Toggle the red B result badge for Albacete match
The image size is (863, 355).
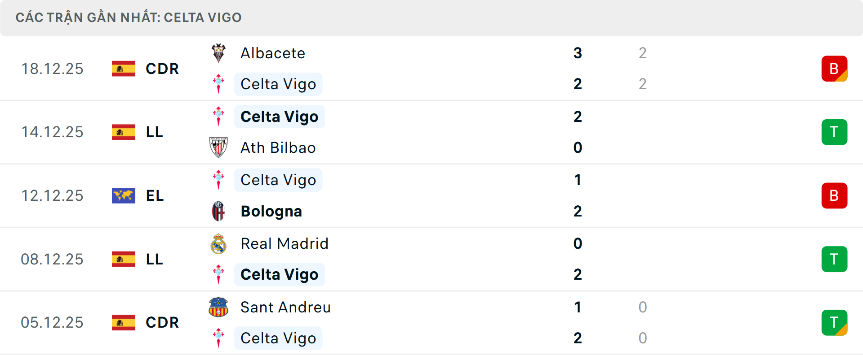[x=834, y=69]
